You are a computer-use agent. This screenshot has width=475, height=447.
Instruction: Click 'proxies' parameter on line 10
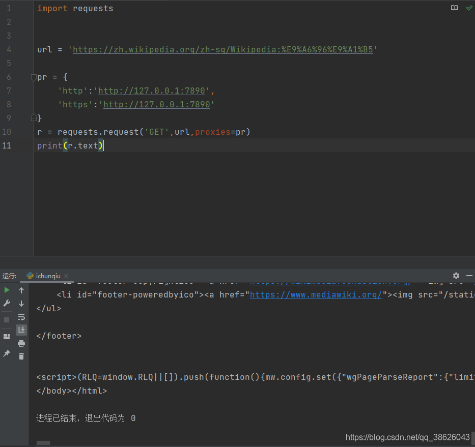click(213, 132)
